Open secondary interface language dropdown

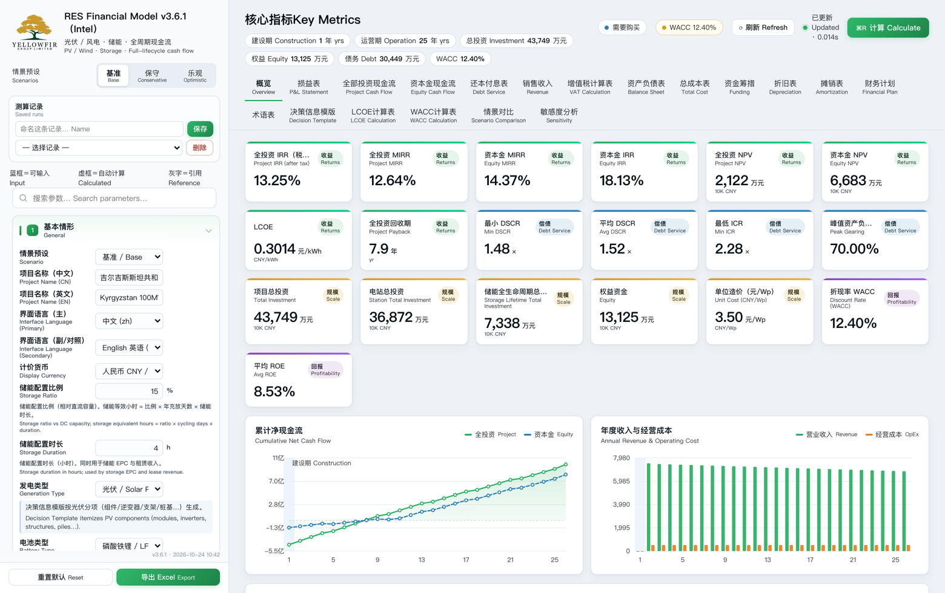129,347
